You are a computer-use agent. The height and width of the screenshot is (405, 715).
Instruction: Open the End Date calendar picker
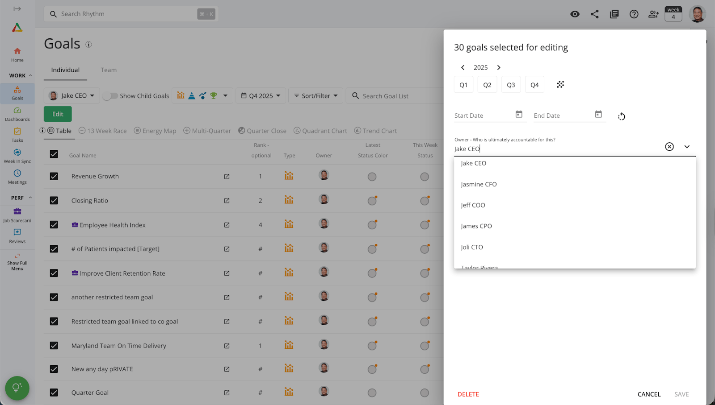click(x=598, y=115)
